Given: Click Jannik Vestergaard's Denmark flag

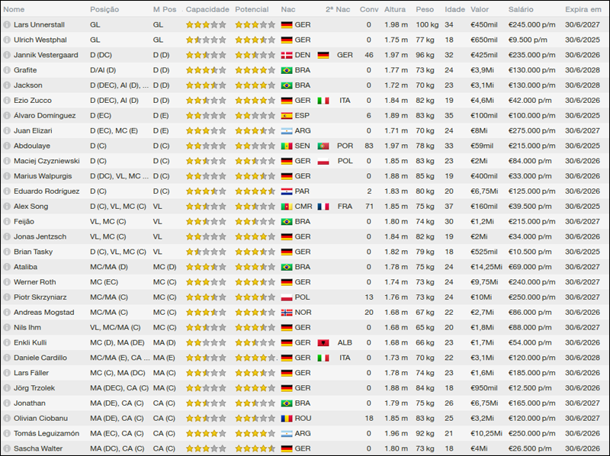Looking at the screenshot, I should (x=287, y=55).
